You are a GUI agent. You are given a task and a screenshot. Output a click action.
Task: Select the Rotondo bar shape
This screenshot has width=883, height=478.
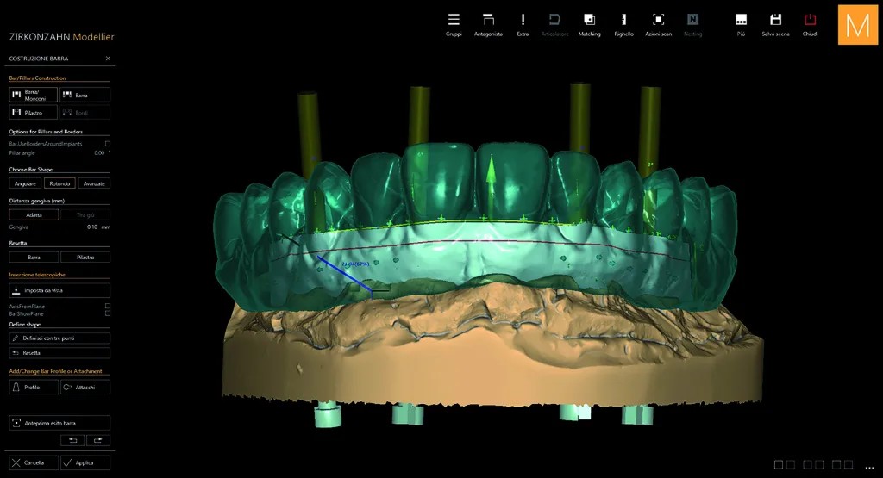(59, 183)
